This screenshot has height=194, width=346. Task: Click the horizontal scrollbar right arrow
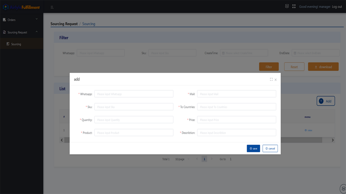coord(332,140)
